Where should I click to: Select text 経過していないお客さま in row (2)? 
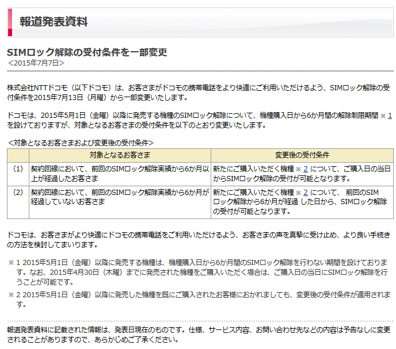[68, 202]
